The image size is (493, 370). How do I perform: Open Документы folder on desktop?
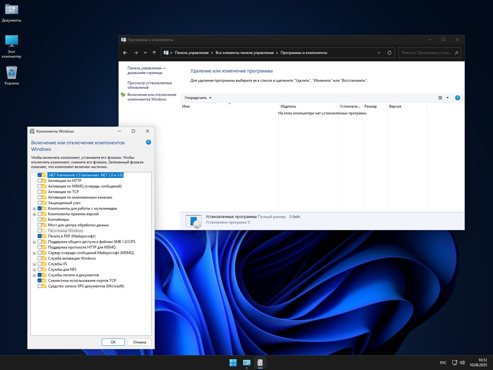[x=11, y=13]
